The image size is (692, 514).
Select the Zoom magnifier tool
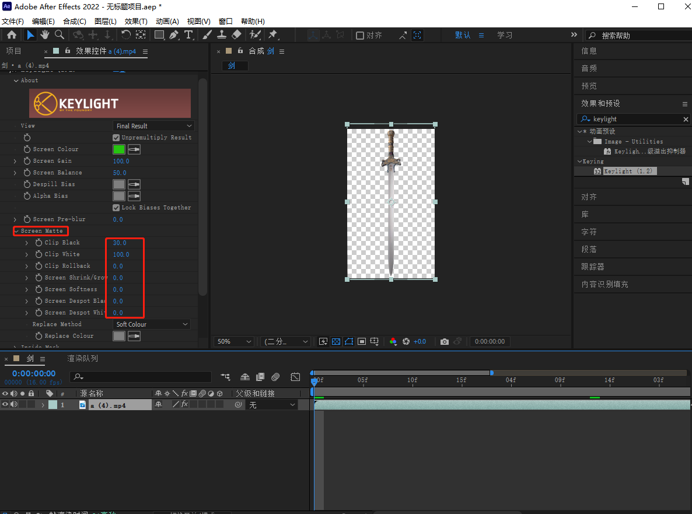[x=59, y=35]
